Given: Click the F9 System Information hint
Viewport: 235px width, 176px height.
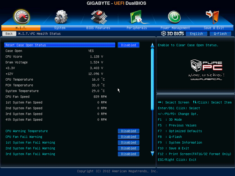Looking at the screenshot, I should pos(180,142).
